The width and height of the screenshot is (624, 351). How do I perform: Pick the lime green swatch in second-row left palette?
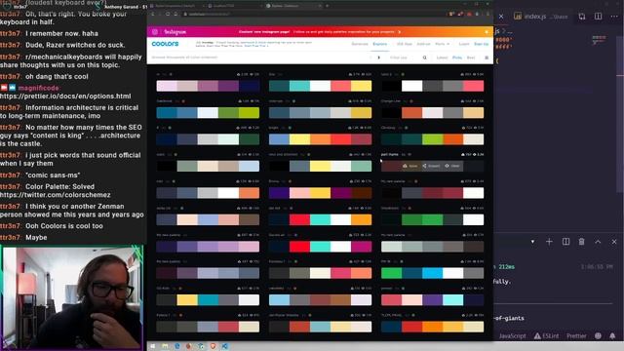pyautogui.click(x=250, y=113)
